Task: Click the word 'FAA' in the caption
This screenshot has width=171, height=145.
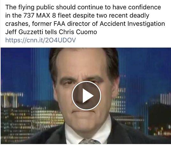Action: point(59,24)
